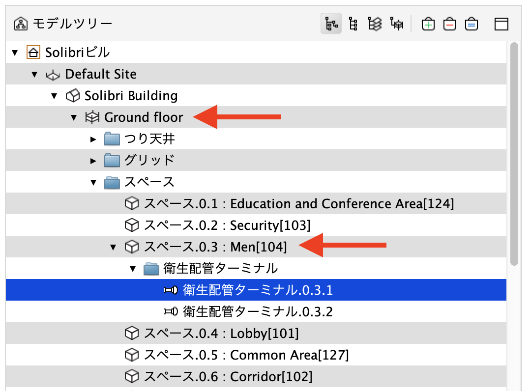Click the cube icon of スペース.0.3 Men
Image resolution: width=530 pixels, height=391 pixels.
click(131, 247)
